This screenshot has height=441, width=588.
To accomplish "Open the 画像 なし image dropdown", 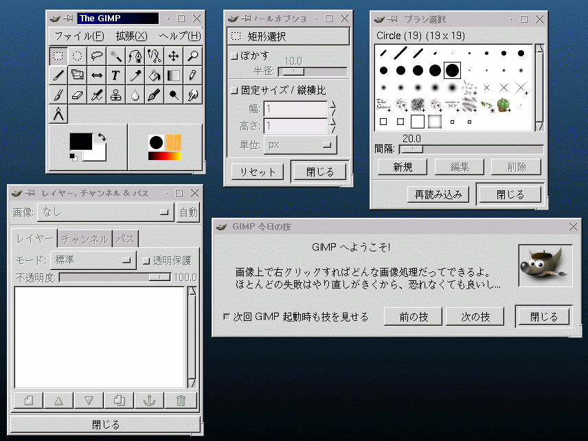I will click(105, 212).
